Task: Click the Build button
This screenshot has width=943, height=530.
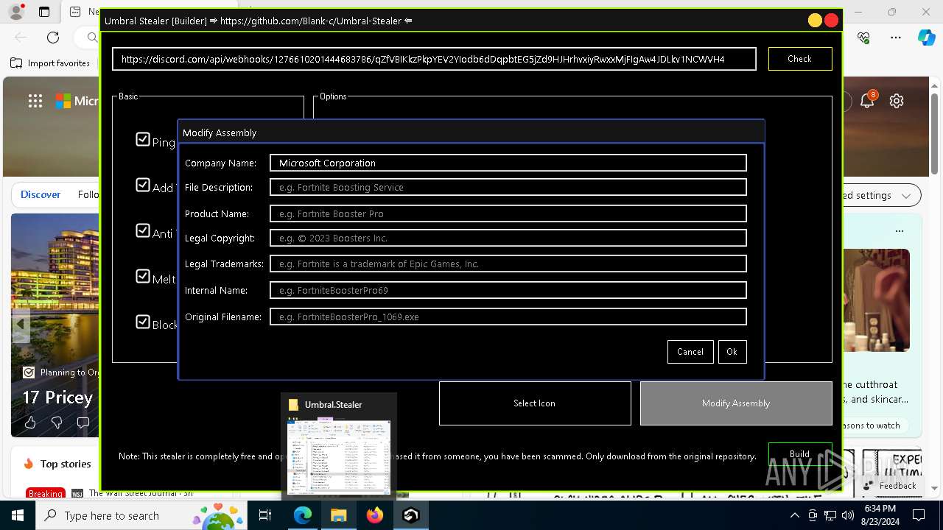Action: tap(799, 454)
